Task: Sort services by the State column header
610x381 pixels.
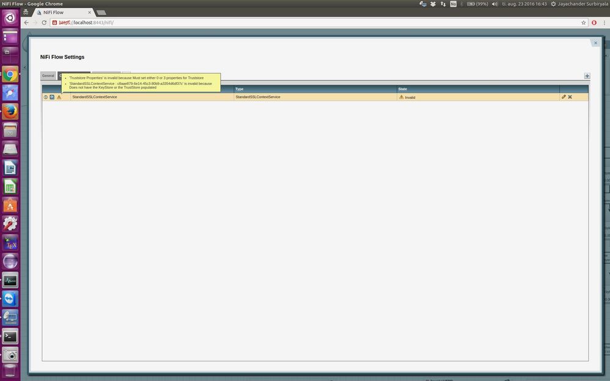Action: [478, 89]
